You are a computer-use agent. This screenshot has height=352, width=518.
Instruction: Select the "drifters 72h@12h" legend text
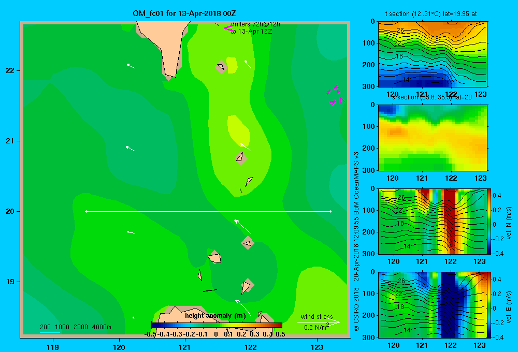(x=255, y=24)
